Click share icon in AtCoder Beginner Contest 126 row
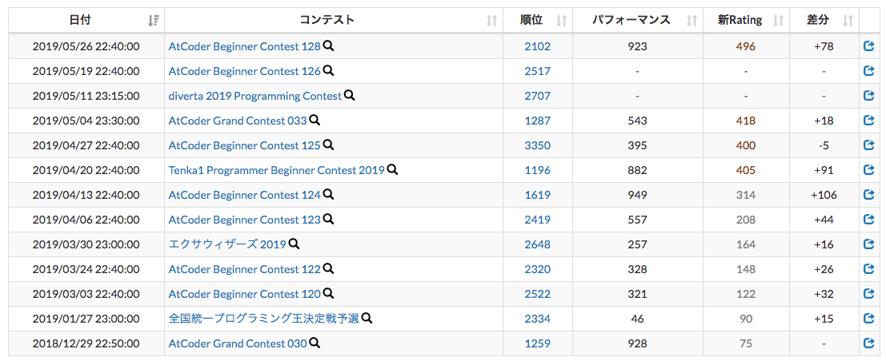 click(x=869, y=71)
